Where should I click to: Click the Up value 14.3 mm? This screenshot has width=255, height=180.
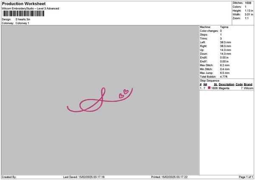[226, 50]
